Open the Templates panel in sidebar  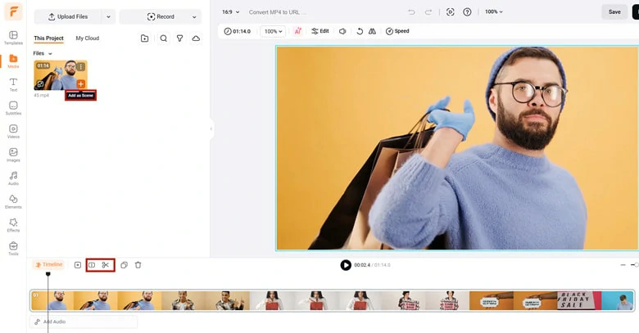13,38
